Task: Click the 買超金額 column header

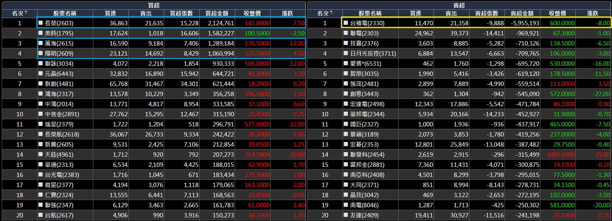Action: [x=217, y=13]
